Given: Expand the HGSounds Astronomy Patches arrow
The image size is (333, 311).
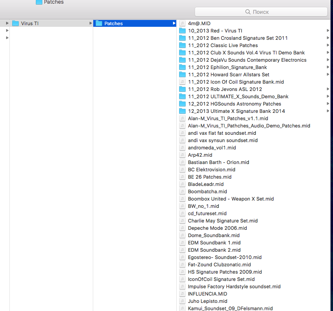Looking at the screenshot, I should point(328,104).
